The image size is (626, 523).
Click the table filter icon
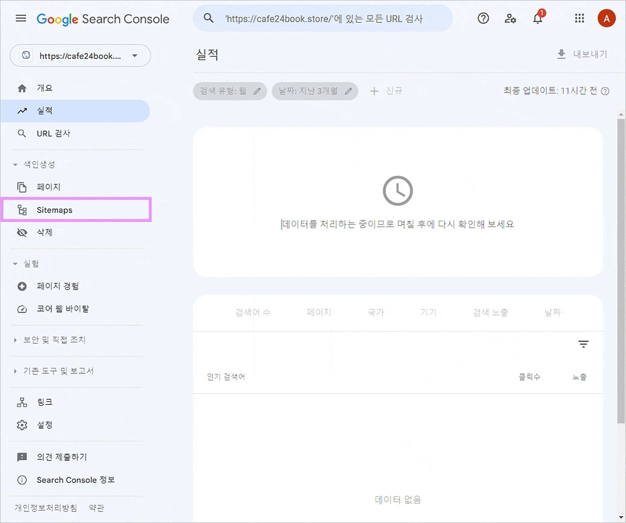click(583, 343)
